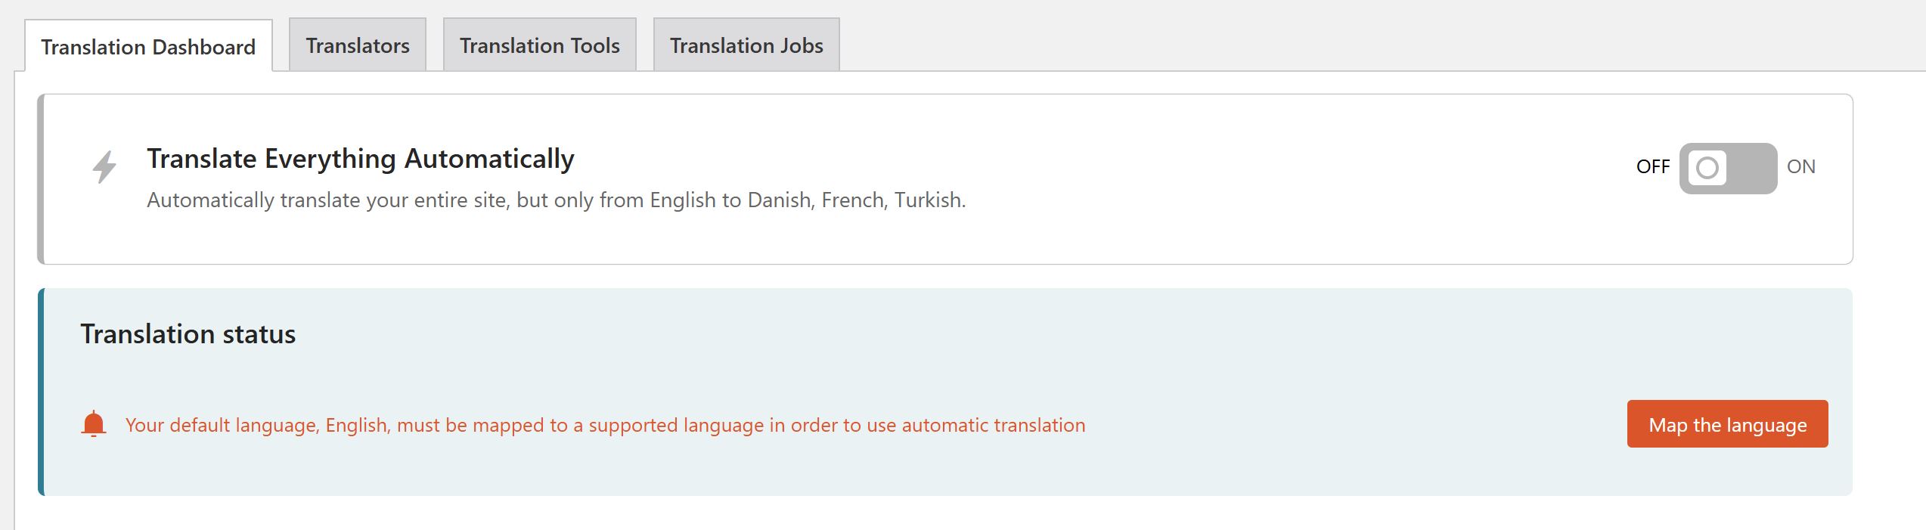Click the teal left border of status panel
Screen dimensions: 1926x530
point(42,392)
